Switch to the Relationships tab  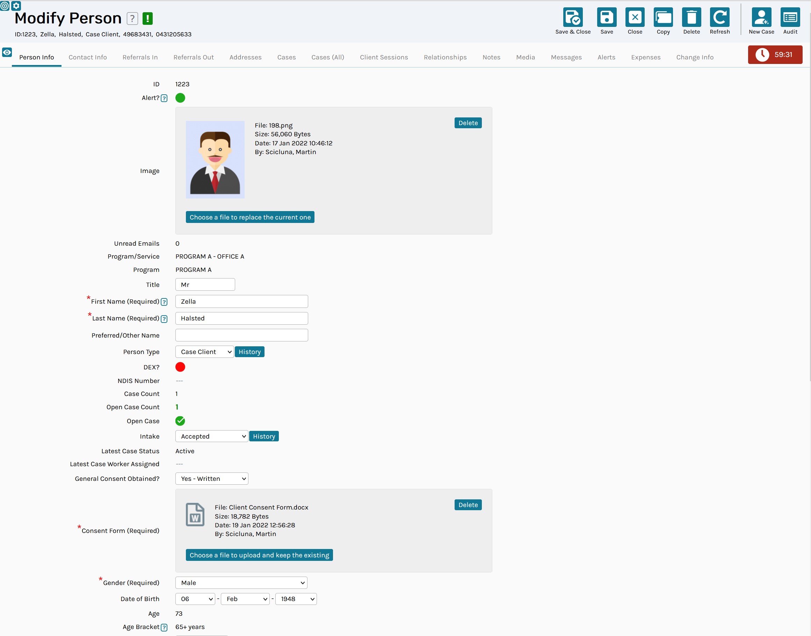(446, 57)
